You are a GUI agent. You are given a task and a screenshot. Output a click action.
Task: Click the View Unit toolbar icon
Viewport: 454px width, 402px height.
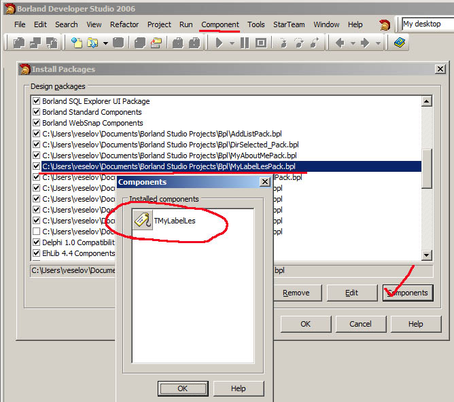19,43
